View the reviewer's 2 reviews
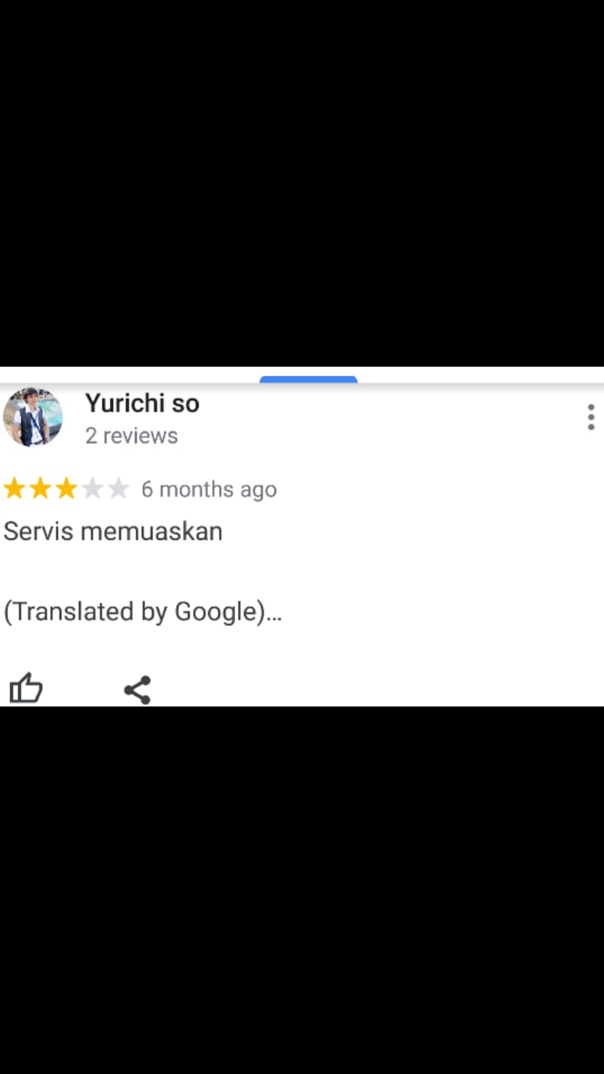Image resolution: width=604 pixels, height=1074 pixels. [132, 435]
